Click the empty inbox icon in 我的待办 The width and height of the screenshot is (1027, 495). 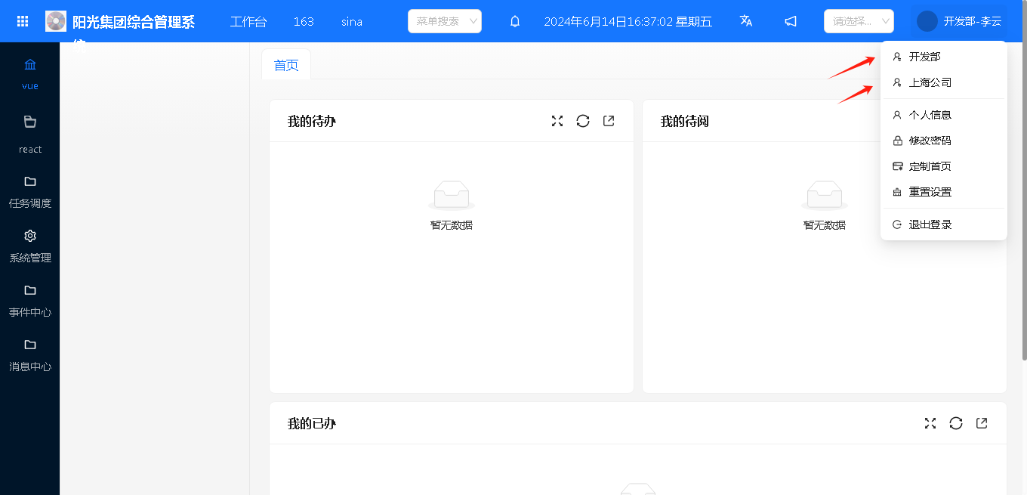(452, 196)
